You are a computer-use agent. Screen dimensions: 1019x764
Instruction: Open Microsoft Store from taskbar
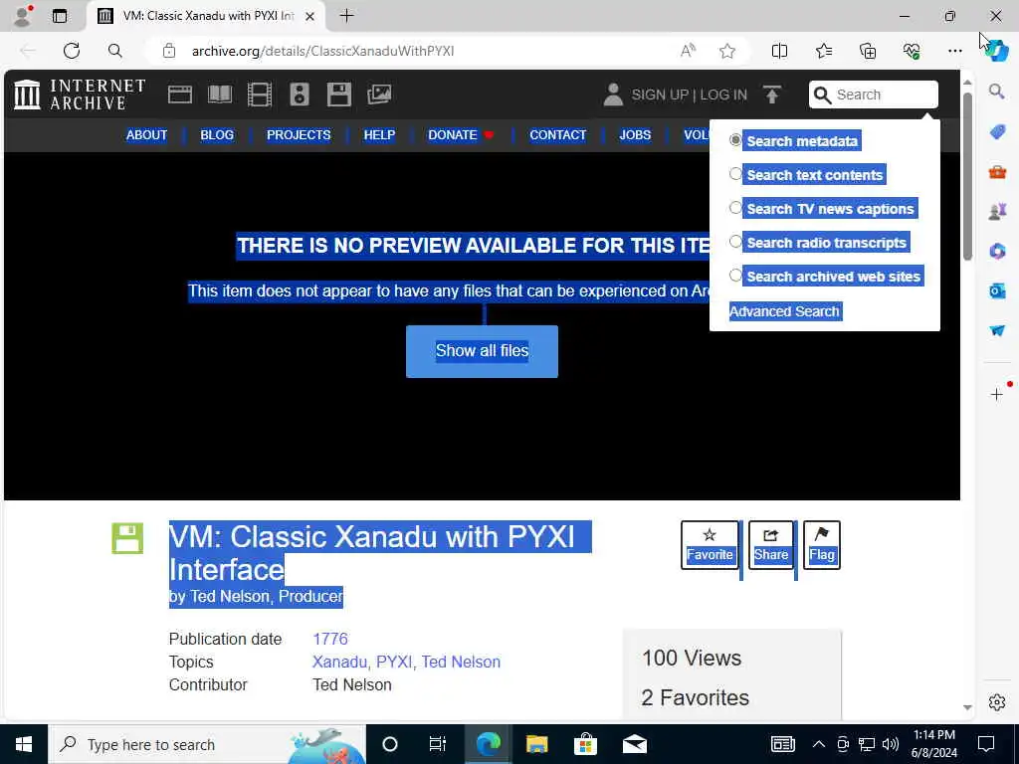point(585,744)
